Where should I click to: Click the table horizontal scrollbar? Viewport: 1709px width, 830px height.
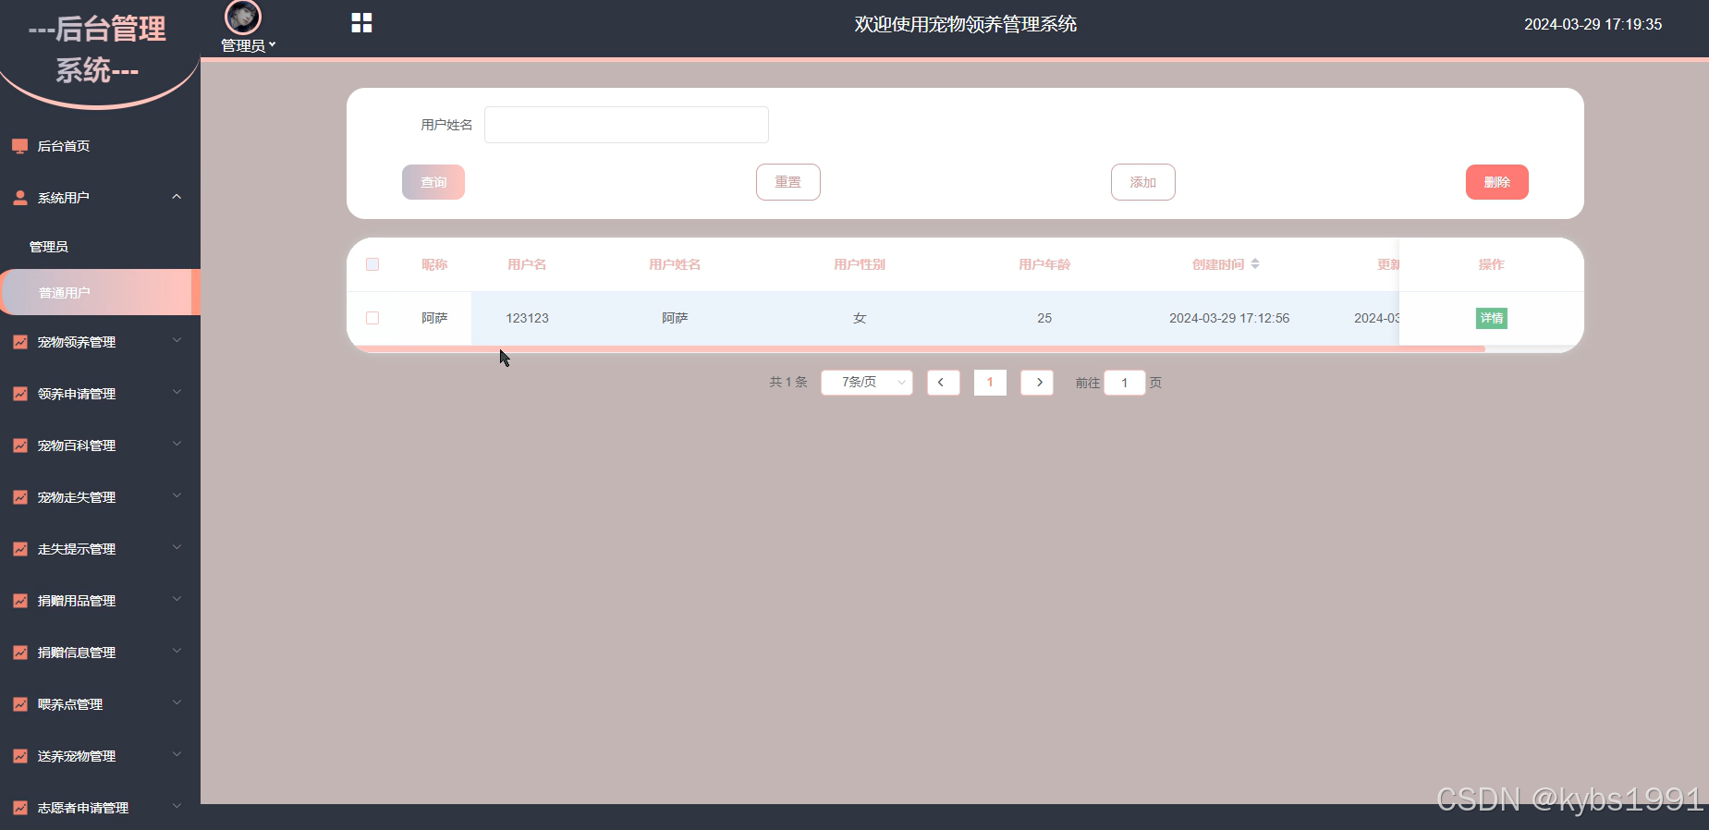tap(921, 349)
